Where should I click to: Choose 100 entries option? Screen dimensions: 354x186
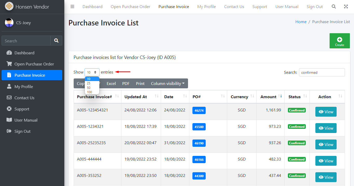pyautogui.click(x=89, y=92)
